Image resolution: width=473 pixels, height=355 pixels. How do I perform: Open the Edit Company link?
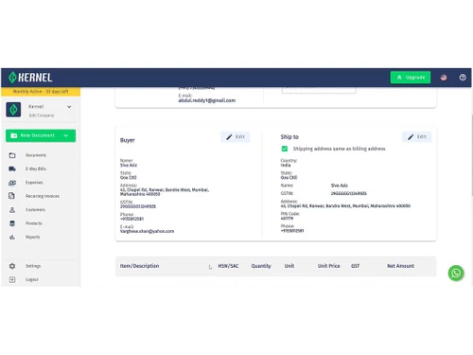[42, 115]
